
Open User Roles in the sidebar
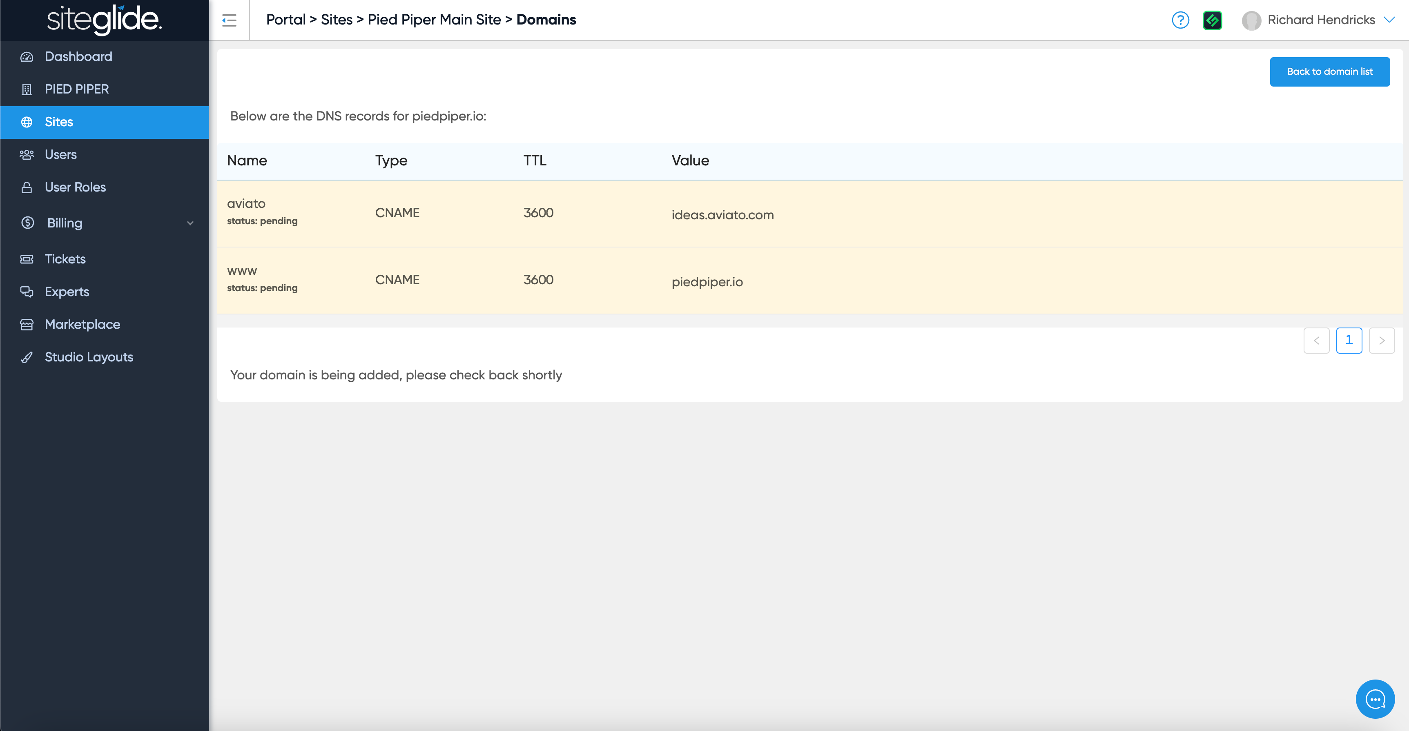[x=105, y=187]
